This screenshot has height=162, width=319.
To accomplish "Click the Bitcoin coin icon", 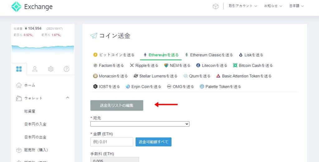I will 95,55.
